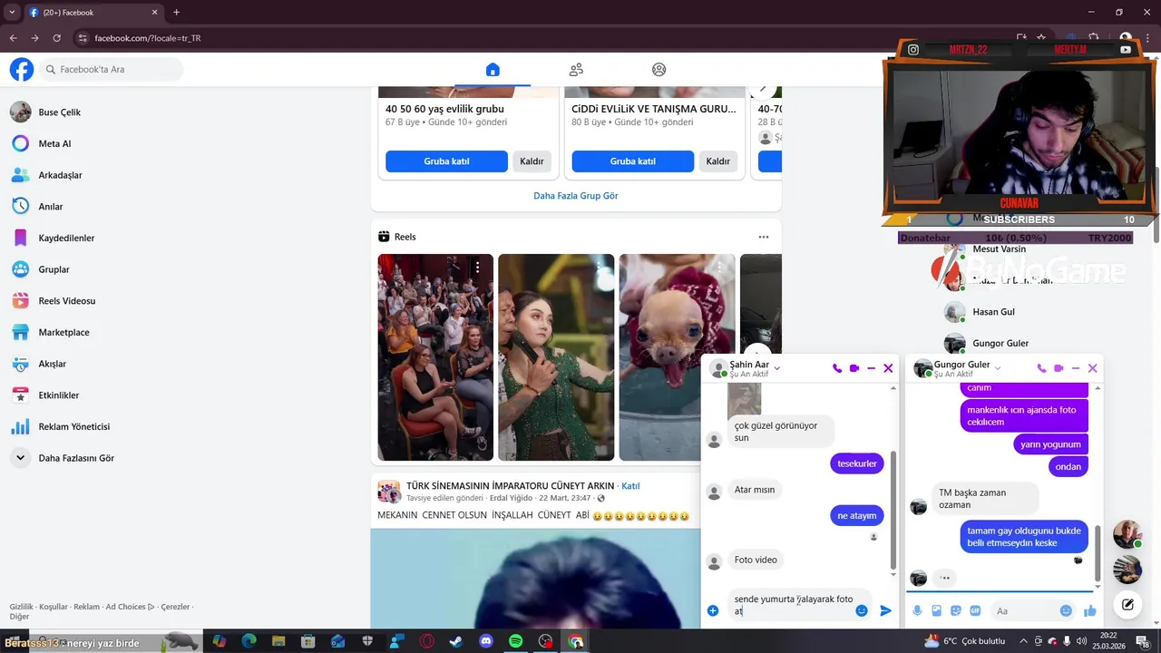This screenshot has height=653, width=1161.
Task: Click the new message compose button
Action: (x=1127, y=604)
